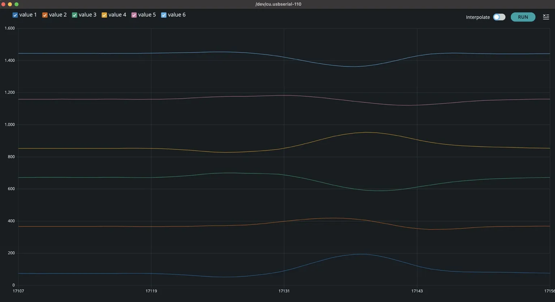This screenshot has height=302, width=555.
Task: Click the window title /dev/cu.usbserial-110
Action: click(x=278, y=4)
